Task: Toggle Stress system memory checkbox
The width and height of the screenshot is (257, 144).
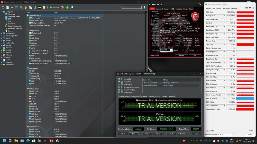Action: point(122,87)
